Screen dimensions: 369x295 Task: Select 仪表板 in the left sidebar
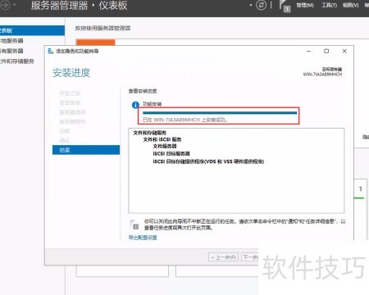(x=32, y=30)
